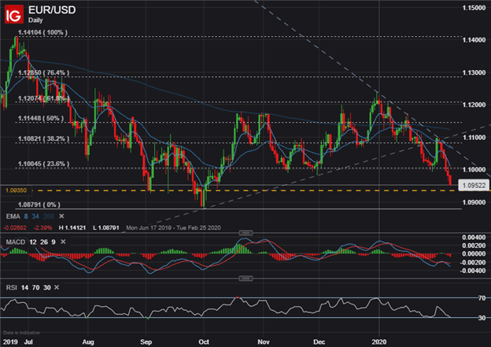Grab the divider handle above MACD panel
Viewport: 491px width, 347px height.
[245, 233]
